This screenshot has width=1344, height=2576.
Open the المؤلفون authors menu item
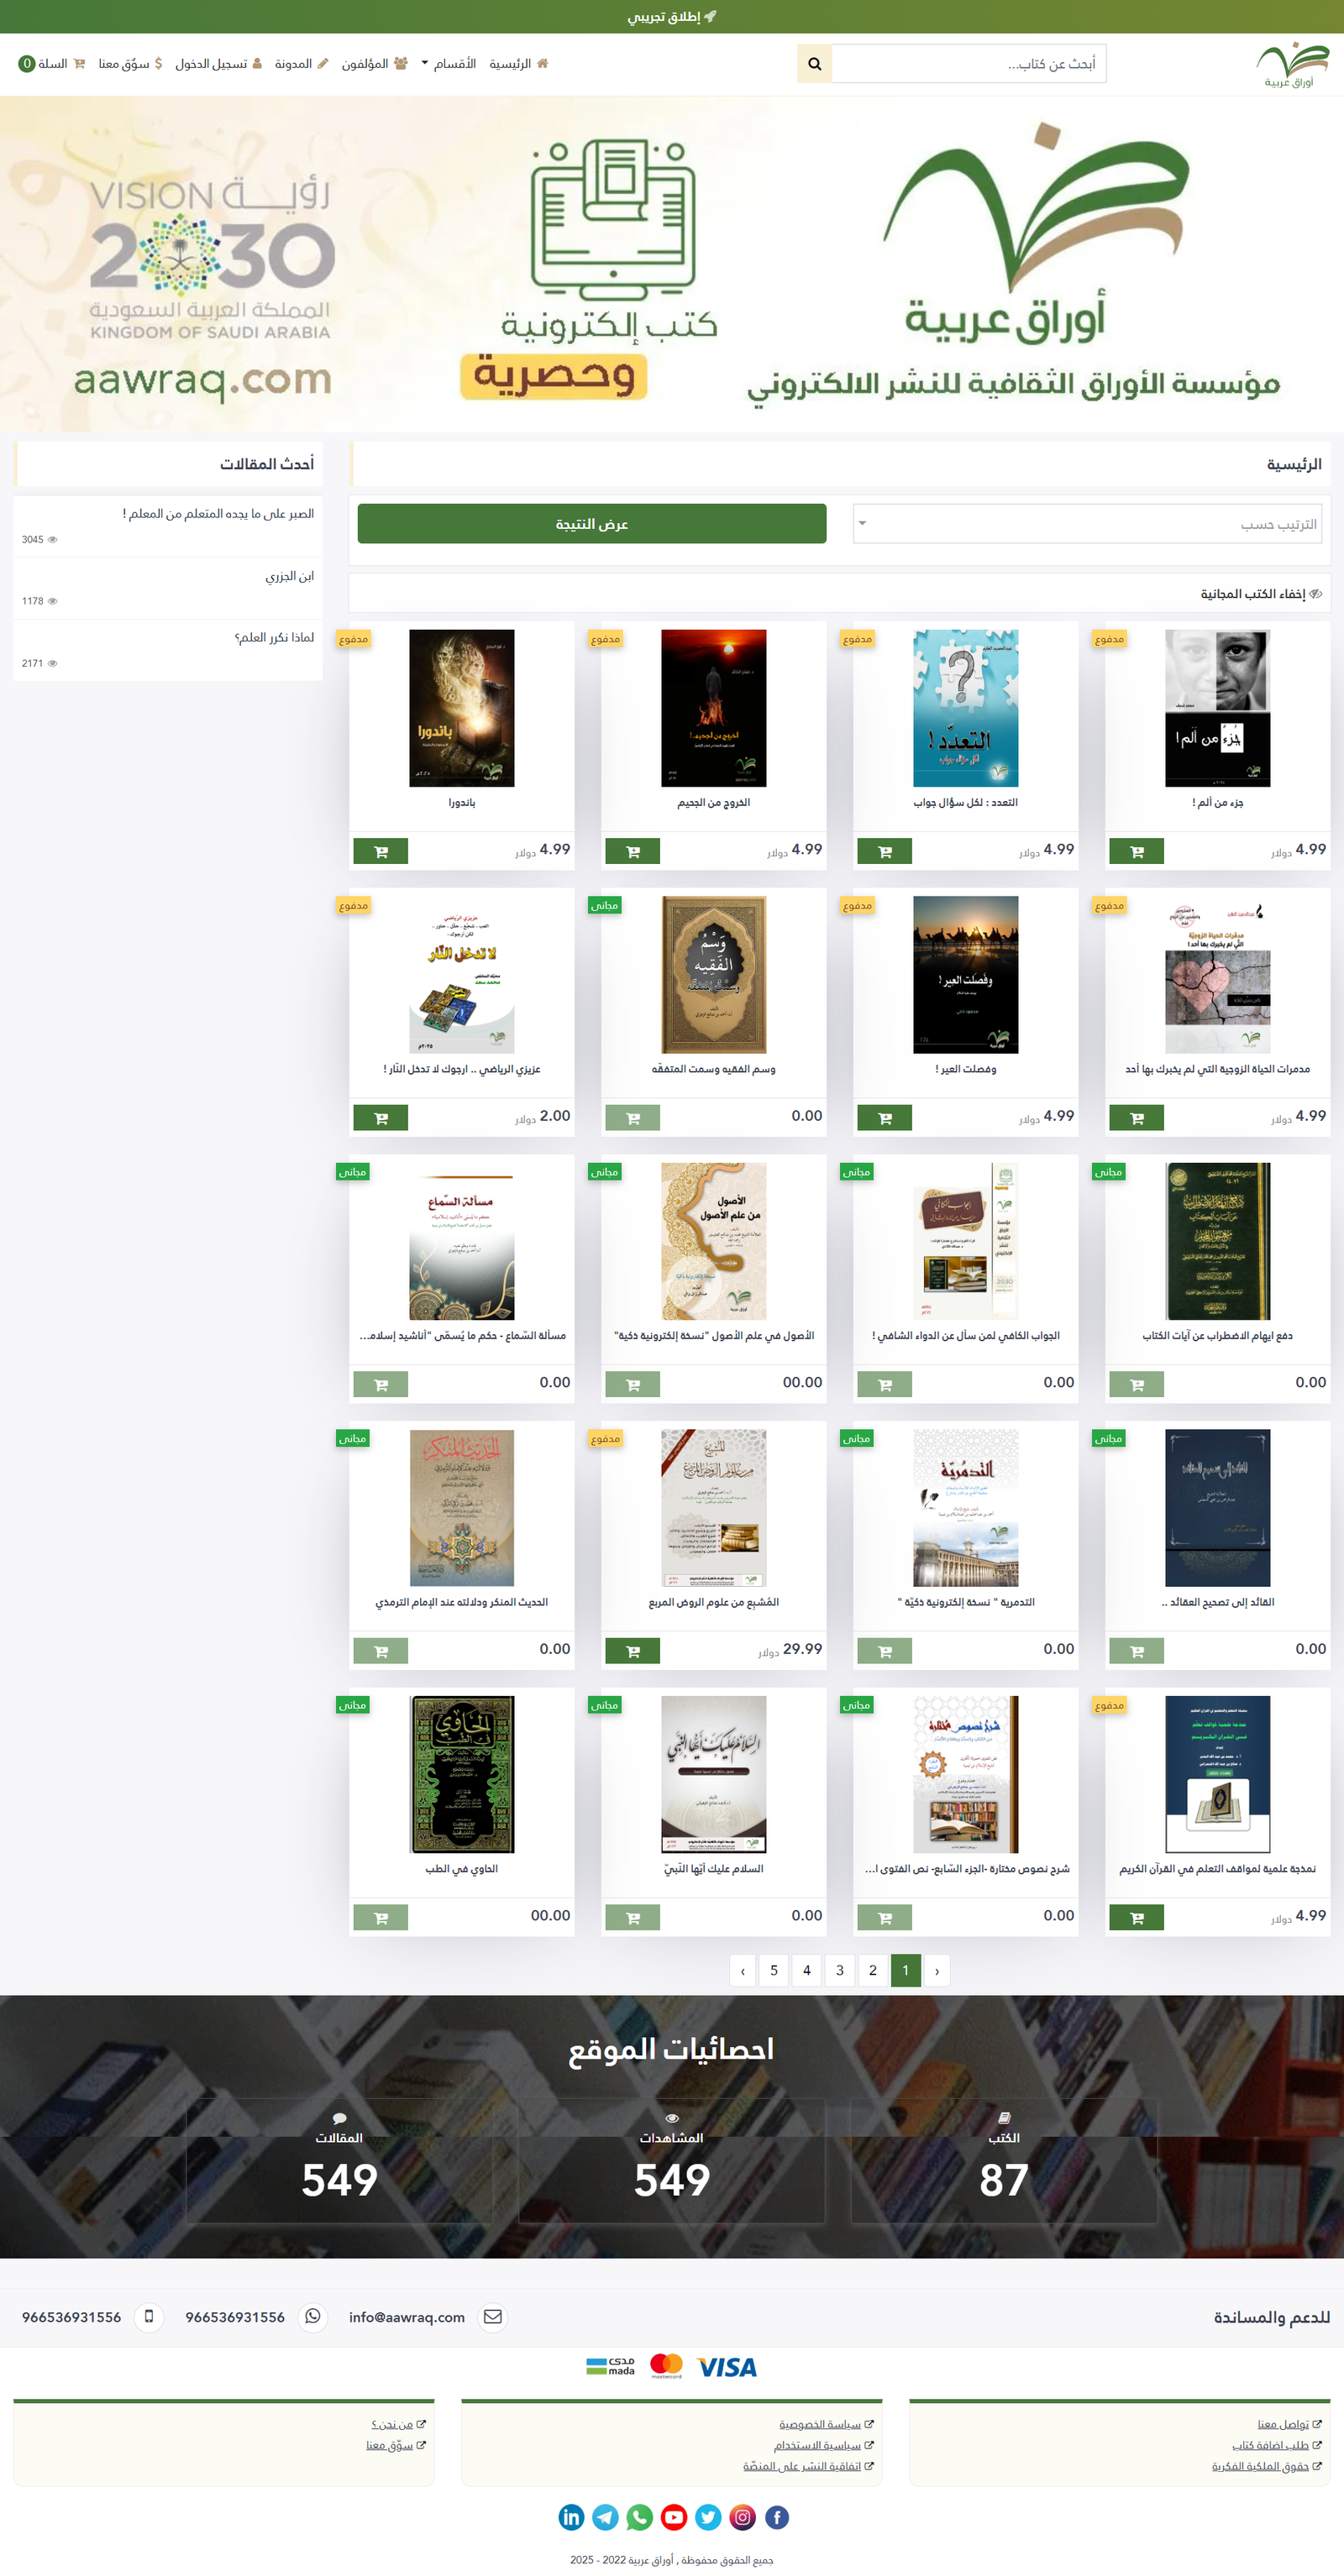pyautogui.click(x=373, y=64)
